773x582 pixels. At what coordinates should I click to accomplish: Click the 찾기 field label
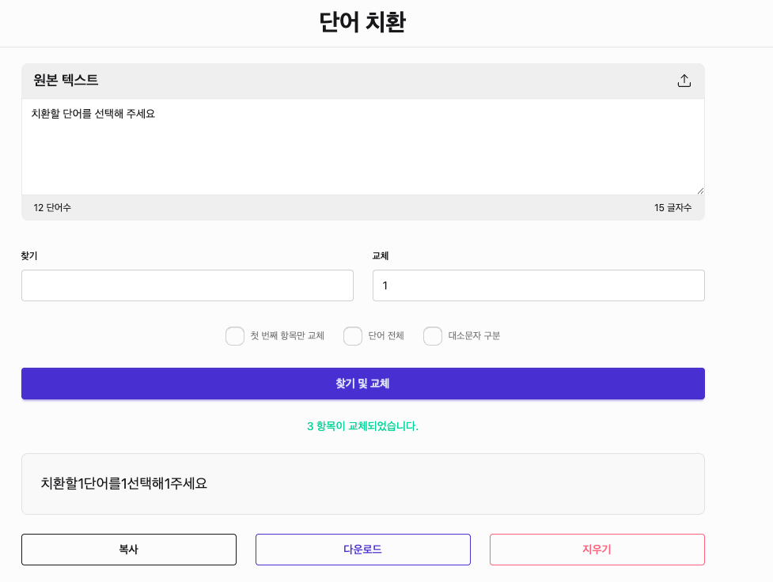coord(29,255)
